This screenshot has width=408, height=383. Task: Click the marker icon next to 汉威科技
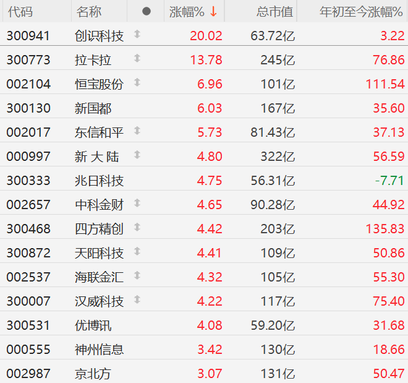pyautogui.click(x=137, y=299)
